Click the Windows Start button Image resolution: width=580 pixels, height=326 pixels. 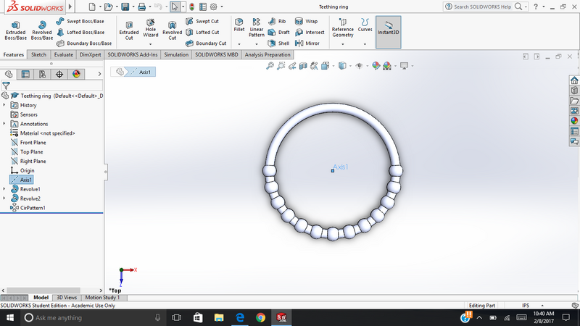(x=10, y=317)
